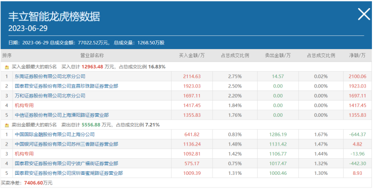Open 万和证券股份有限公司北京分公司 link
Image resolution: width=374 pixels, height=190 pixels.
pyautogui.click(x=50, y=96)
